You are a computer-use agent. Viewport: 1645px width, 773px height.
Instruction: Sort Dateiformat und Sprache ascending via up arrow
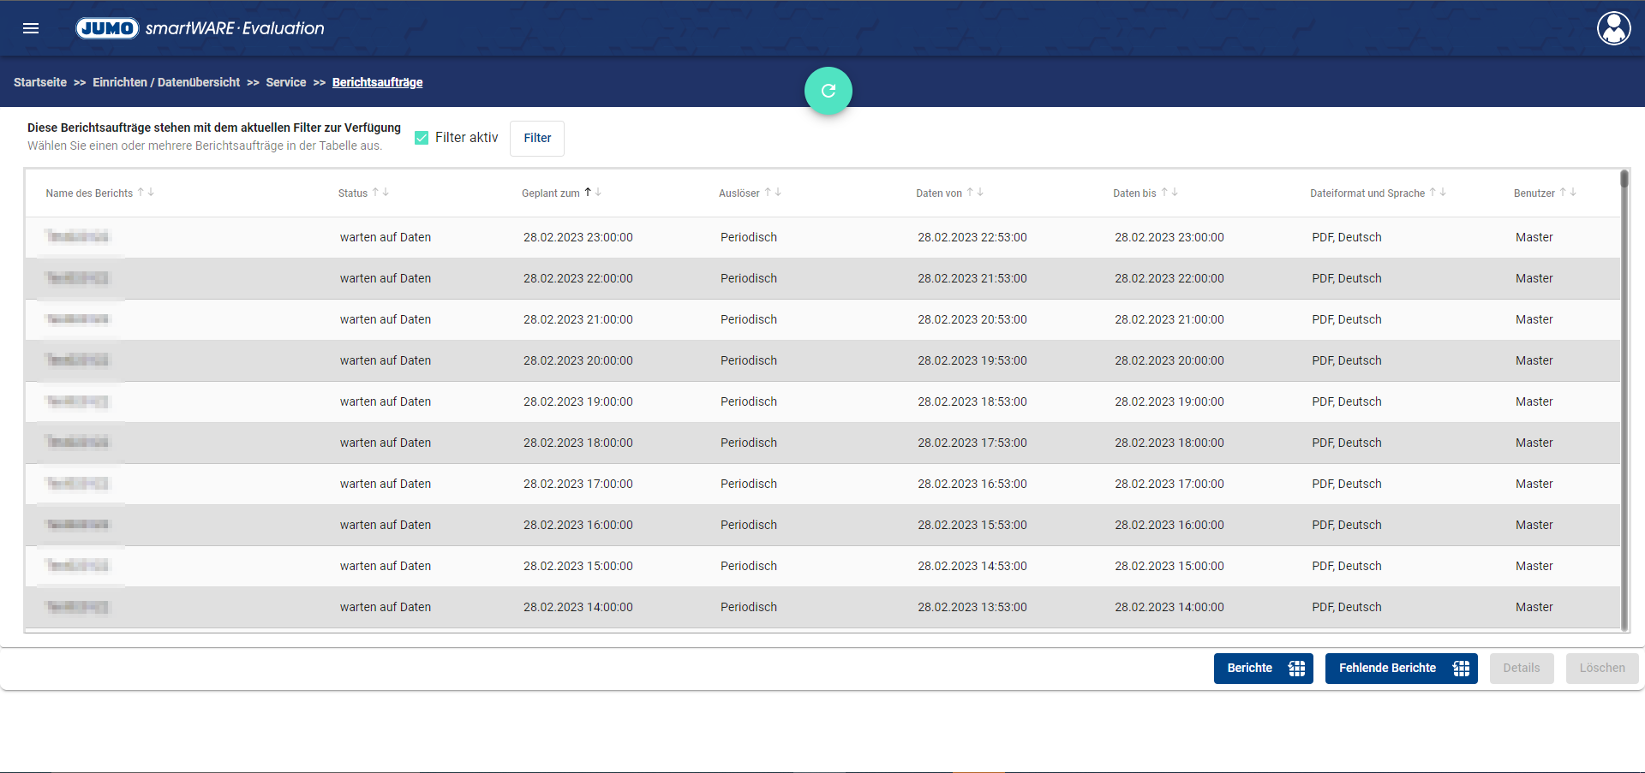(x=1433, y=193)
